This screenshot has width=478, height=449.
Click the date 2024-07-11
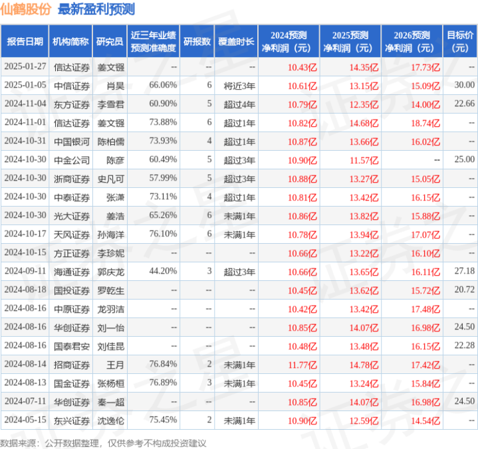pyautogui.click(x=25, y=401)
